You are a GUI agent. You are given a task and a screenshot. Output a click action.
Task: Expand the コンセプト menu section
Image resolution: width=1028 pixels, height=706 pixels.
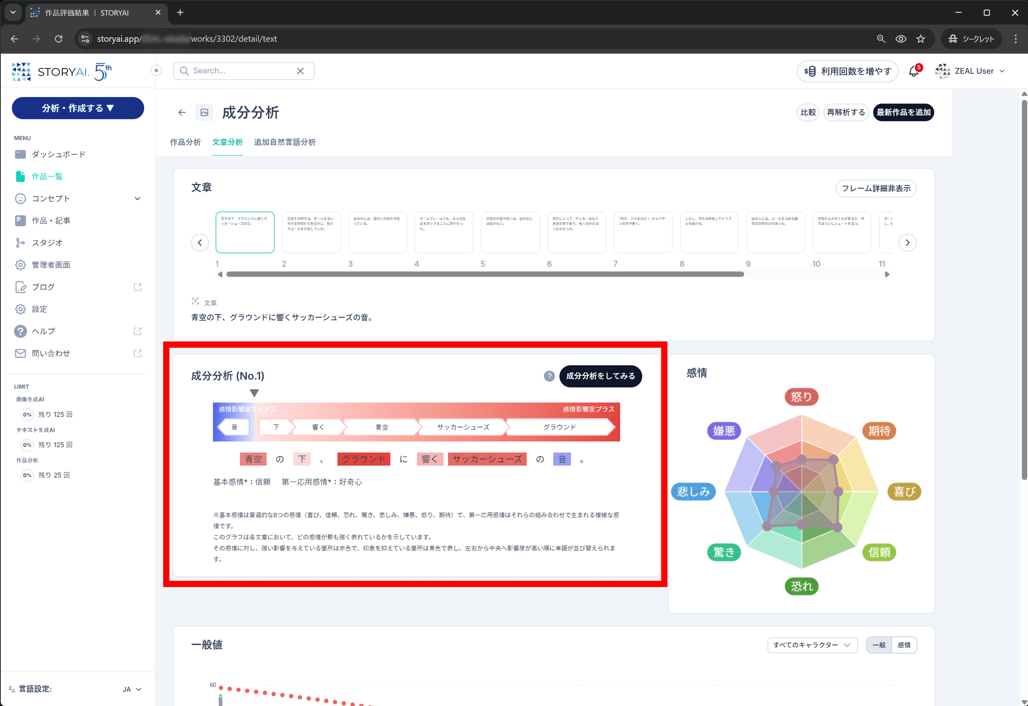point(78,199)
